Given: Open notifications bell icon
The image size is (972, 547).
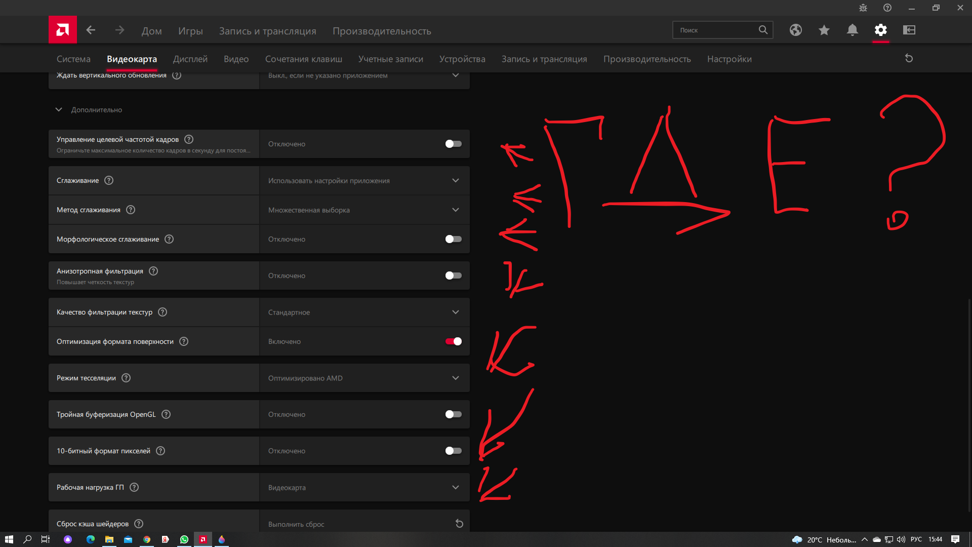Looking at the screenshot, I should click(x=853, y=30).
